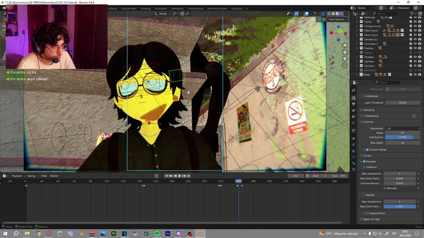Switch to Texture Paint workspace tab

point(129,9)
